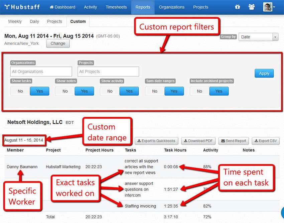This screenshot has height=223, width=284.
Task: Click Export to Quickbooks button
Action: point(156,141)
